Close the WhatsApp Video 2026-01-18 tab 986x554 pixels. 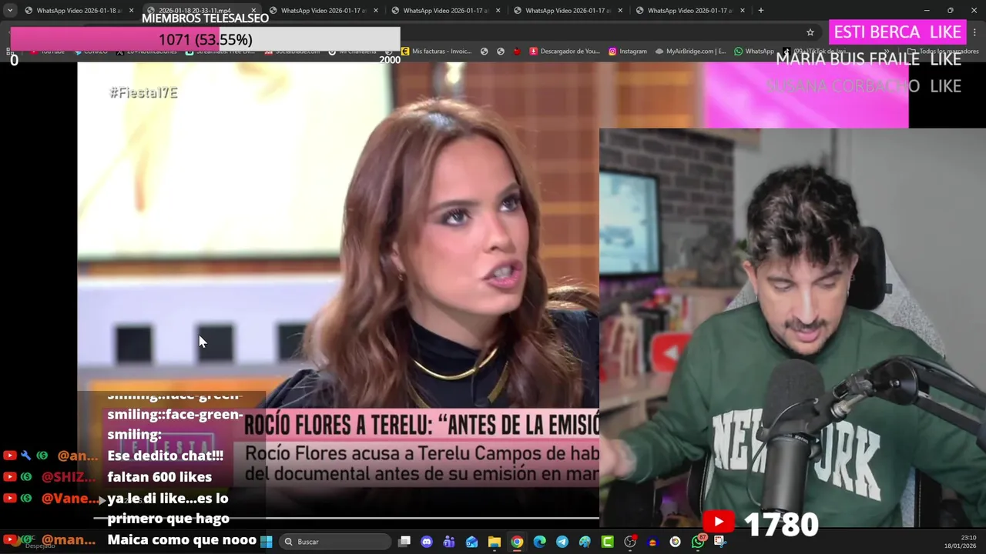click(132, 11)
